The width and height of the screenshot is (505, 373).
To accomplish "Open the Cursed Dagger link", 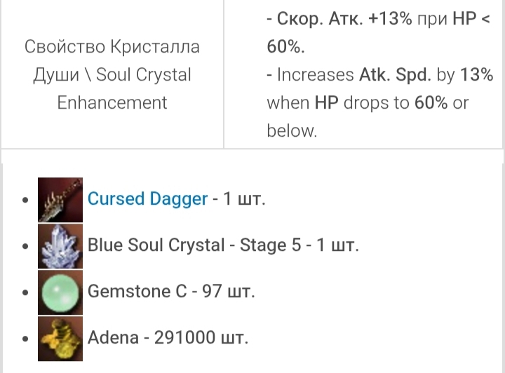I will click(x=147, y=199).
